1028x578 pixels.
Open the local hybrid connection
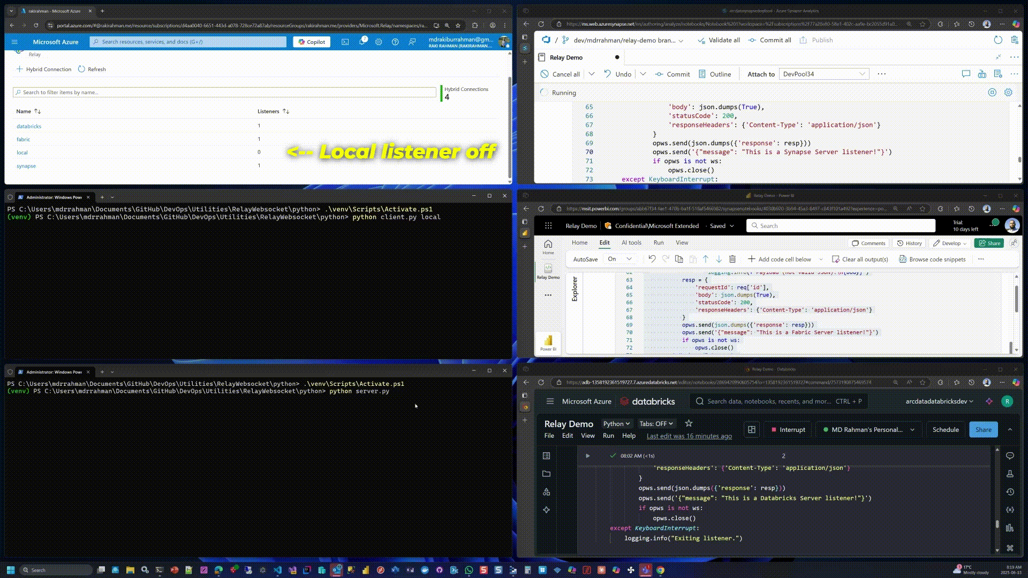pyautogui.click(x=22, y=153)
